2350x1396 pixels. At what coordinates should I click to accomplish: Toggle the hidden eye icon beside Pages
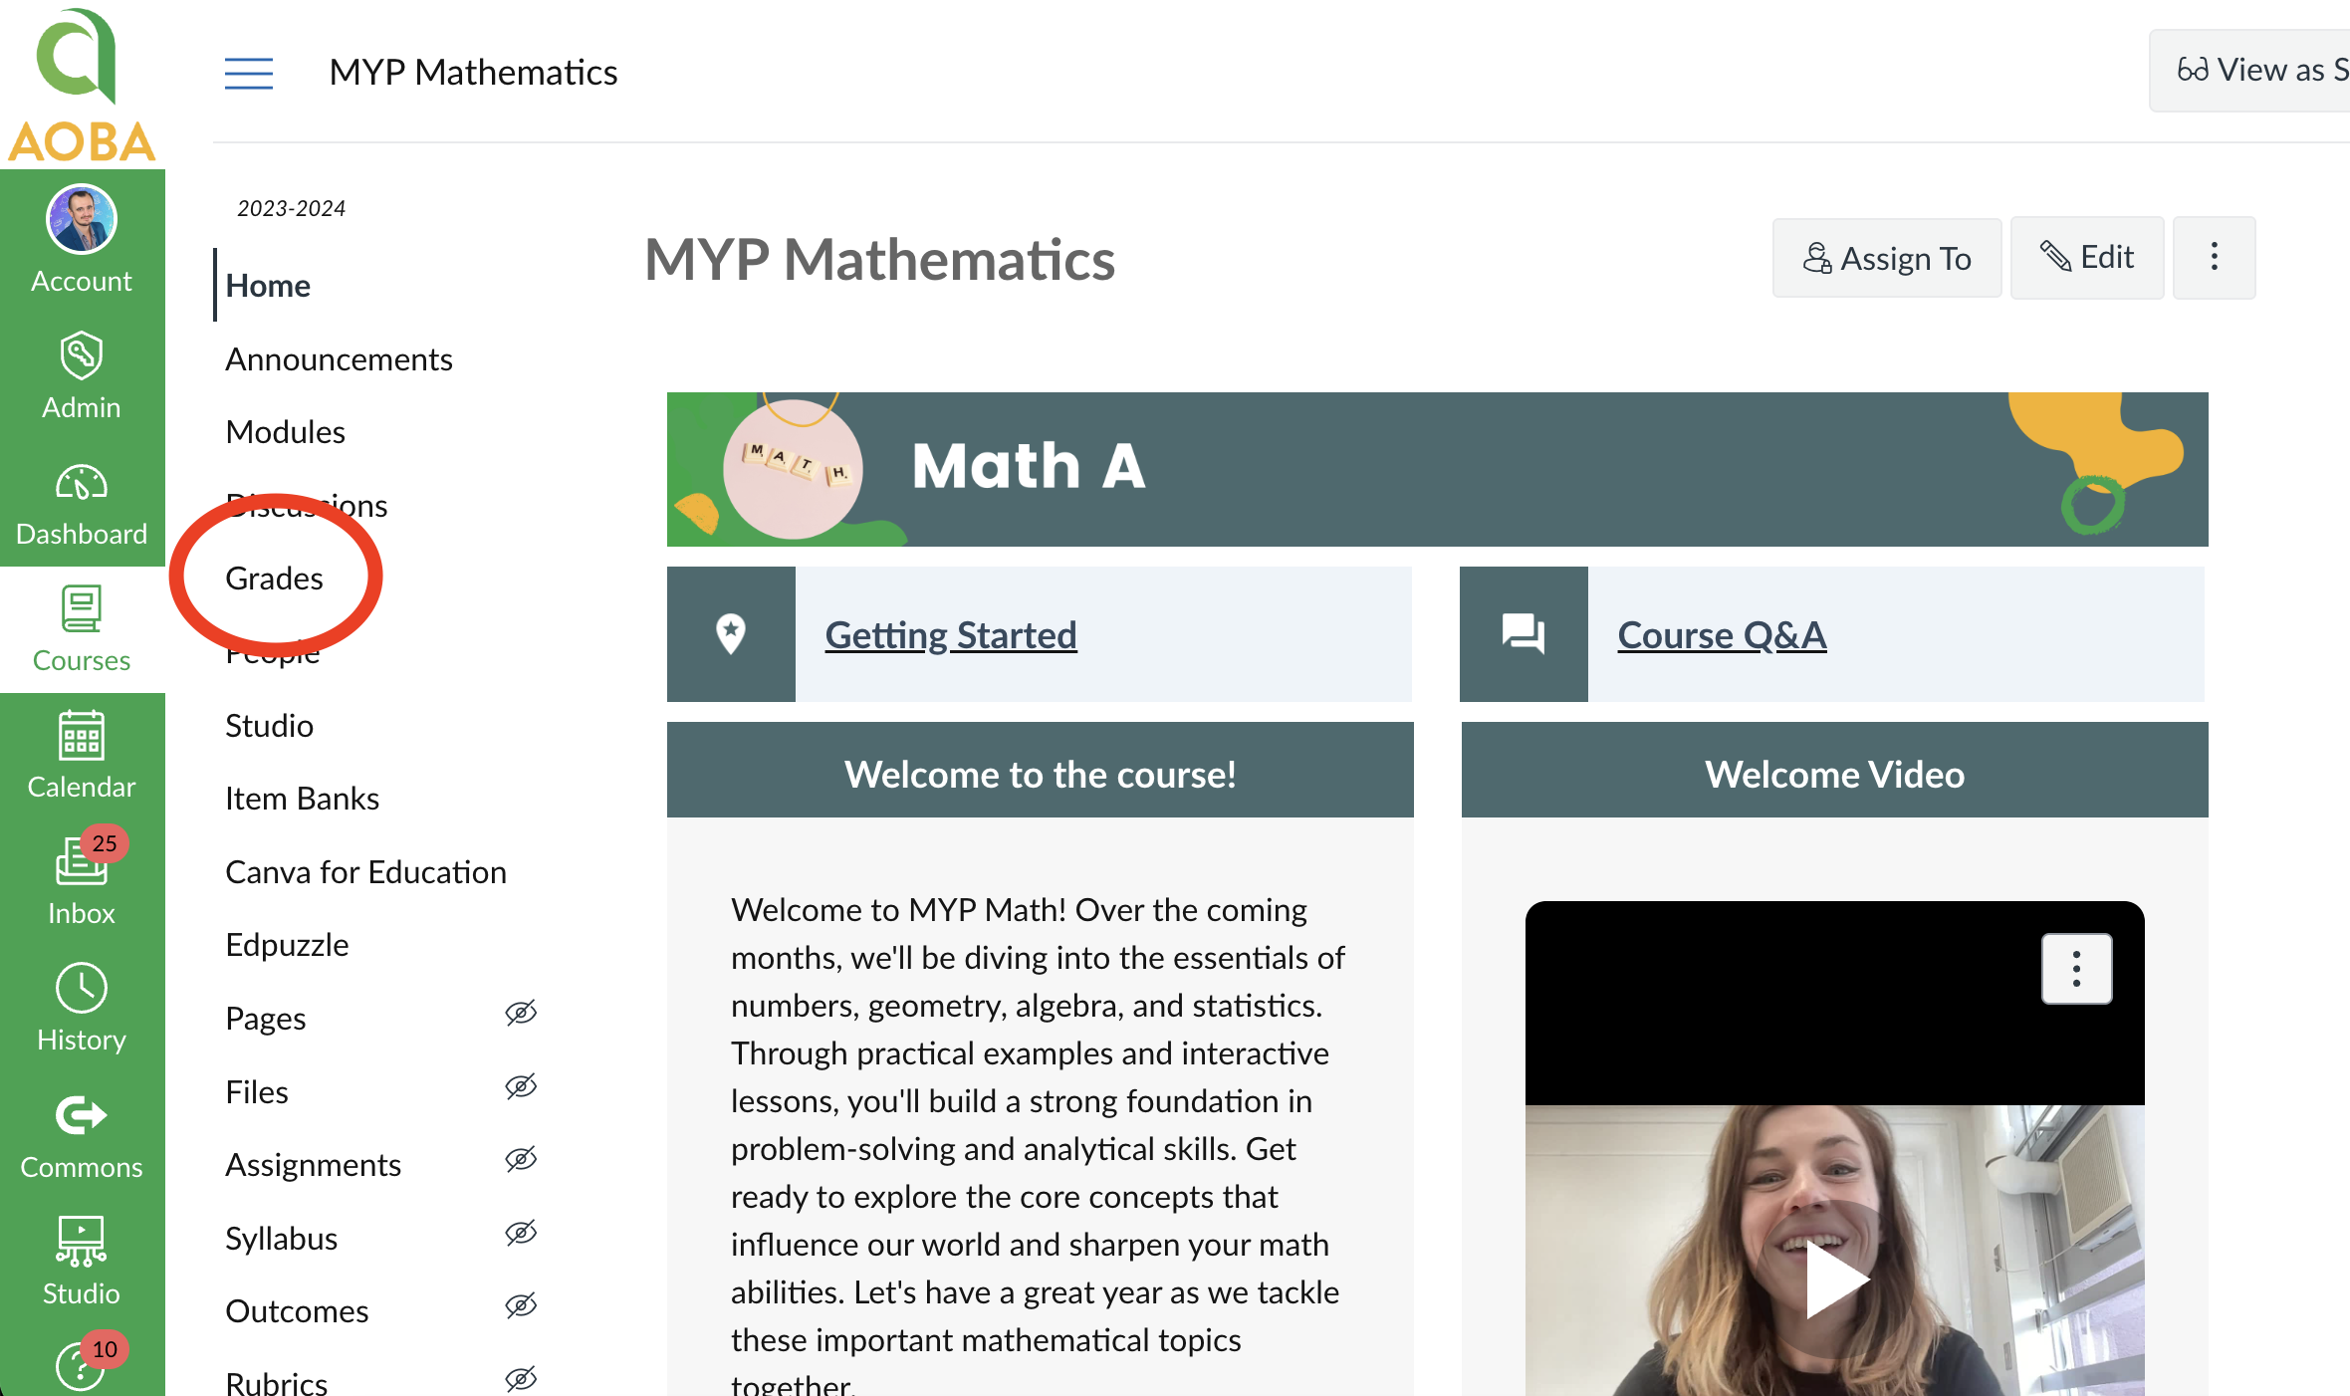click(521, 1014)
